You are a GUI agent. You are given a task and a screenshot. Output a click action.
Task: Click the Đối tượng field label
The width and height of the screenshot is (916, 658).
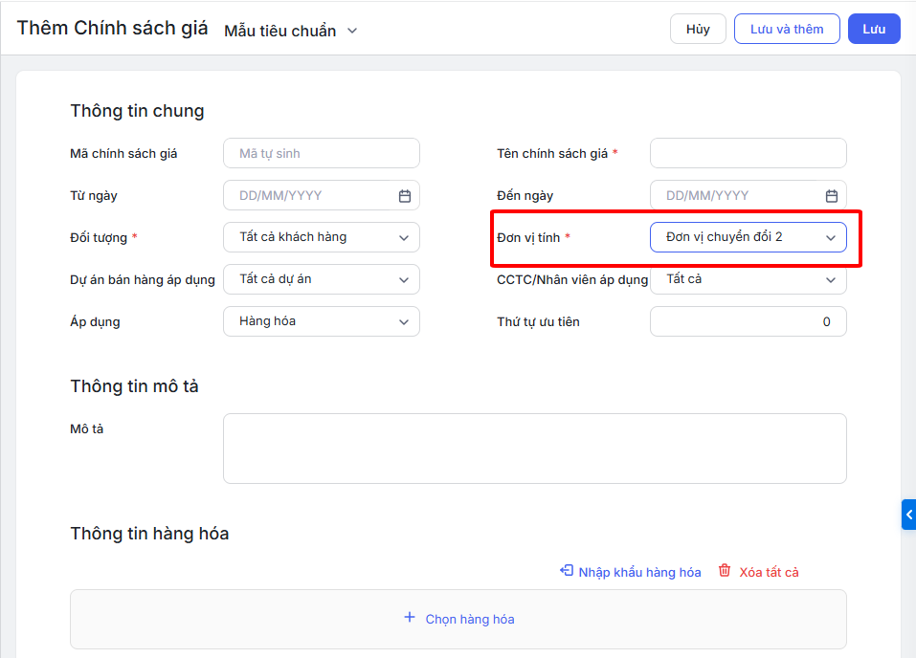point(99,237)
